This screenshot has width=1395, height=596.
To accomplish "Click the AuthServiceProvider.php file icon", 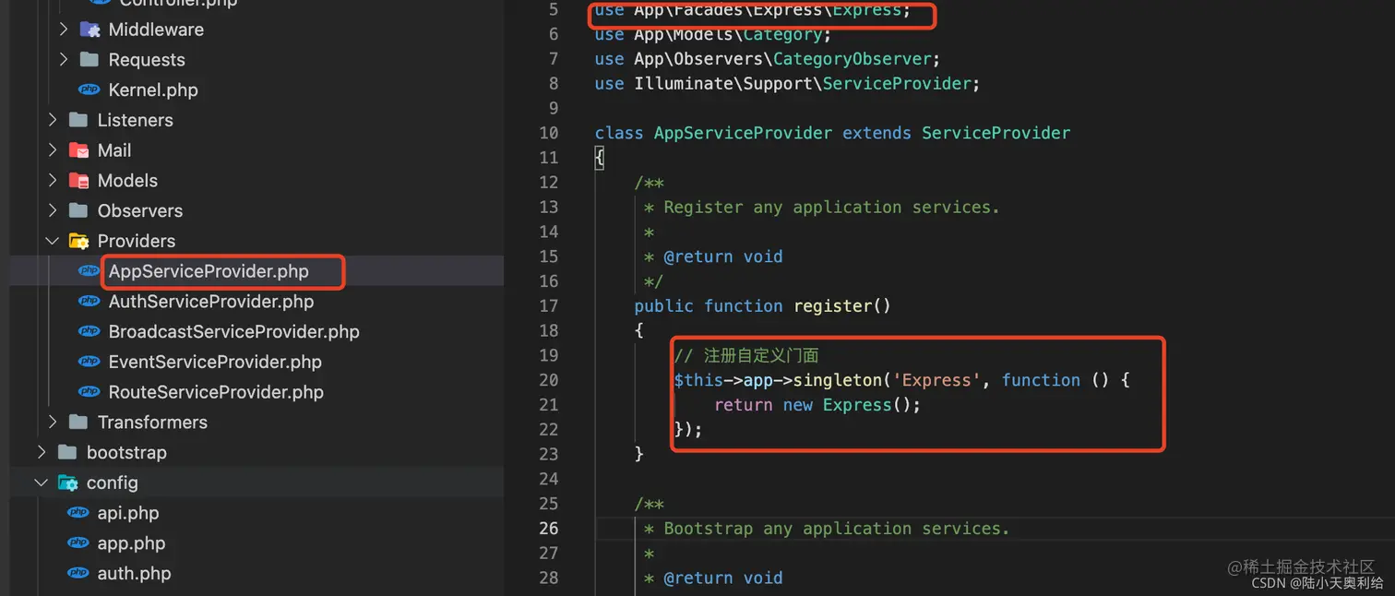I will pos(89,302).
